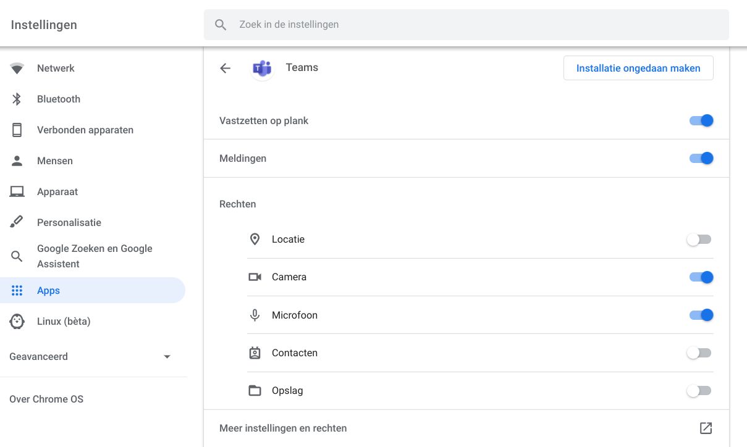Image resolution: width=747 pixels, height=447 pixels.
Task: Select the Apparaat laptop icon
Action: pyautogui.click(x=17, y=191)
